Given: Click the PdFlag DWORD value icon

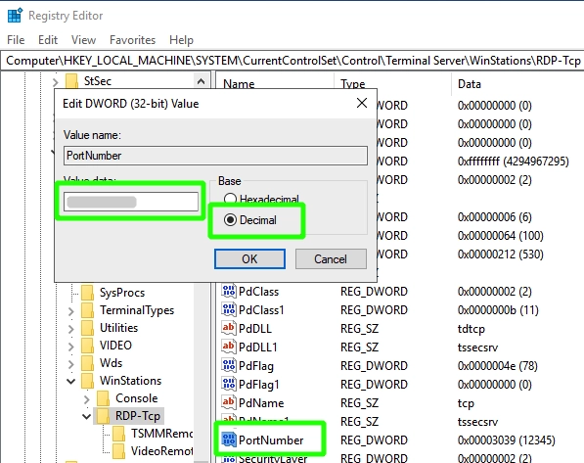Looking at the screenshot, I should point(228,365).
